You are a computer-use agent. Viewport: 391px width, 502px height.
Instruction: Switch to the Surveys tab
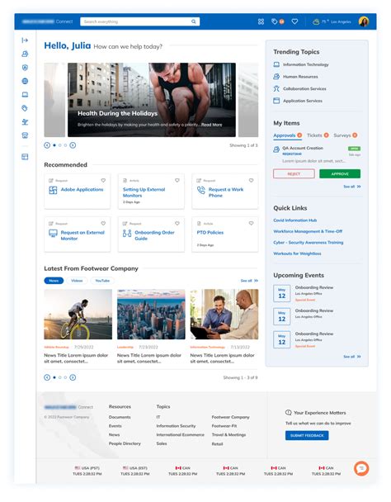346,135
